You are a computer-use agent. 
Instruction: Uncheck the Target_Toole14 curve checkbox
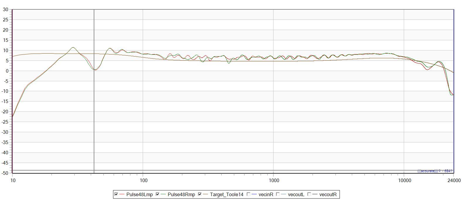(x=200, y=194)
